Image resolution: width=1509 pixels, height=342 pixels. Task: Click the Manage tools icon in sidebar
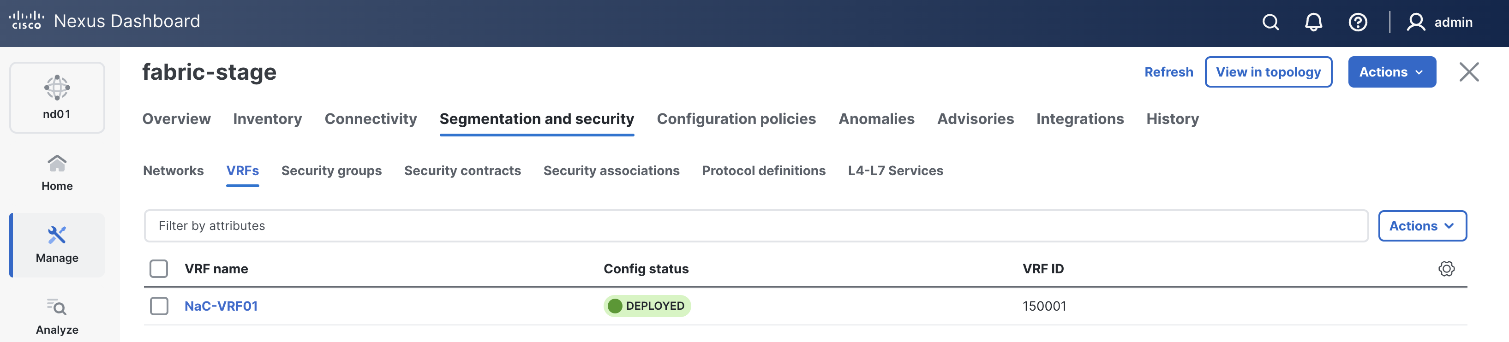click(x=57, y=235)
